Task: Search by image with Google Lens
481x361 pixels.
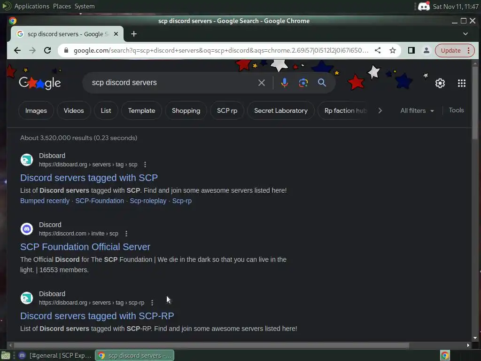Action: 303,83
